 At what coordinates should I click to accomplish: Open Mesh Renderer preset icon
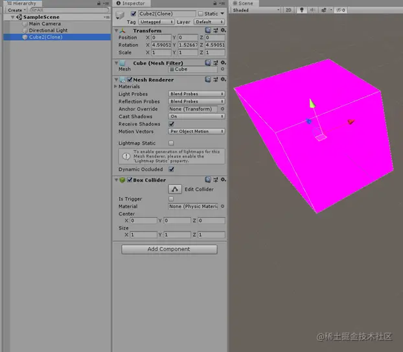coord(216,80)
